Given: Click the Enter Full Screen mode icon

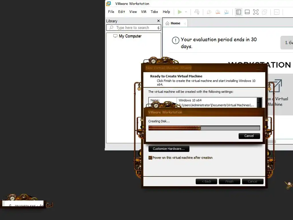Looking at the screenshot, I should 256,12.
